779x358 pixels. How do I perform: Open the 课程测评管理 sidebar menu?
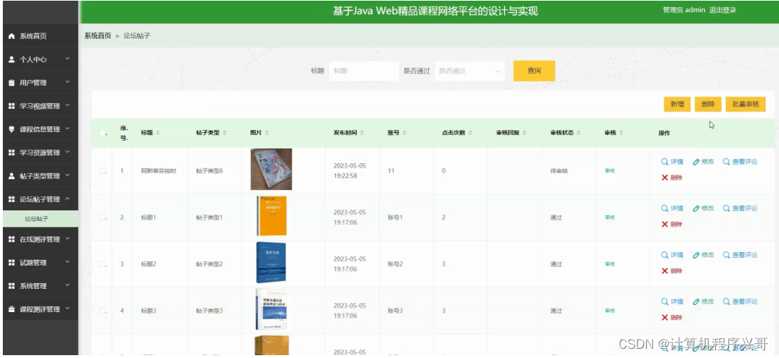coord(41,309)
